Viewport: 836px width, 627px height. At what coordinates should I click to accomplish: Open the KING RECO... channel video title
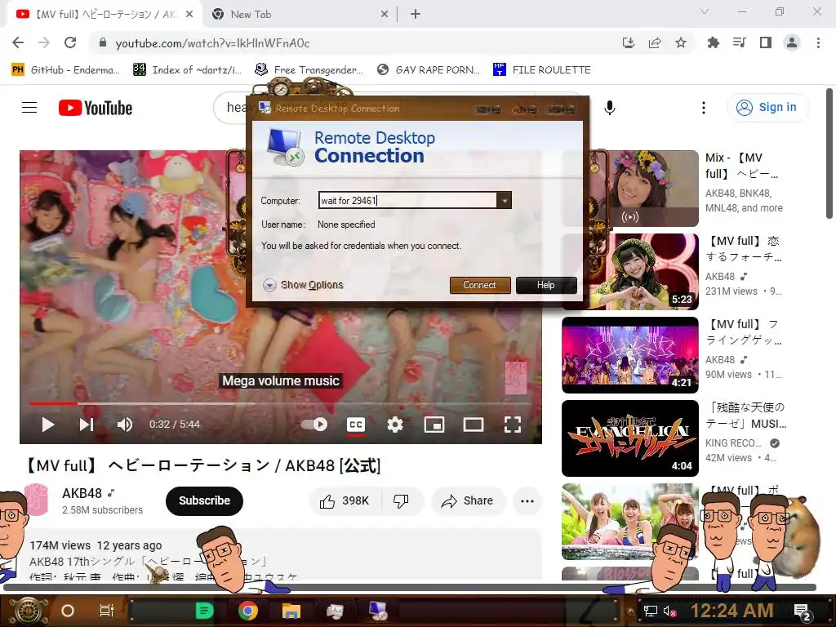click(x=746, y=416)
